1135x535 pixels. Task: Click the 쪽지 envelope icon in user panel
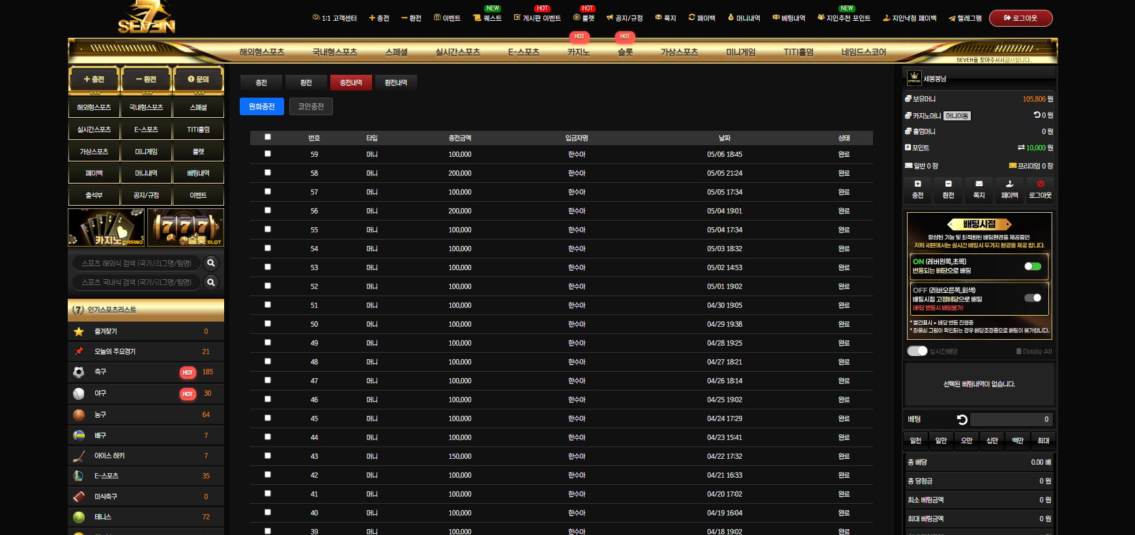tap(979, 184)
